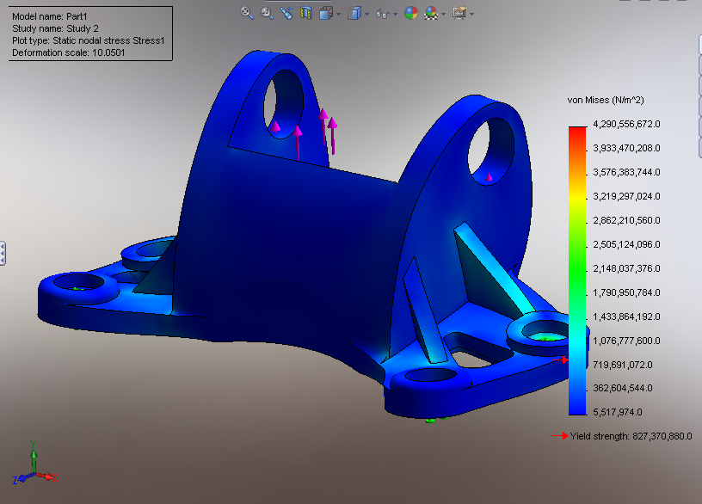Expand the View Orientation dropdown arrow
This screenshot has height=504, width=702.
point(338,12)
